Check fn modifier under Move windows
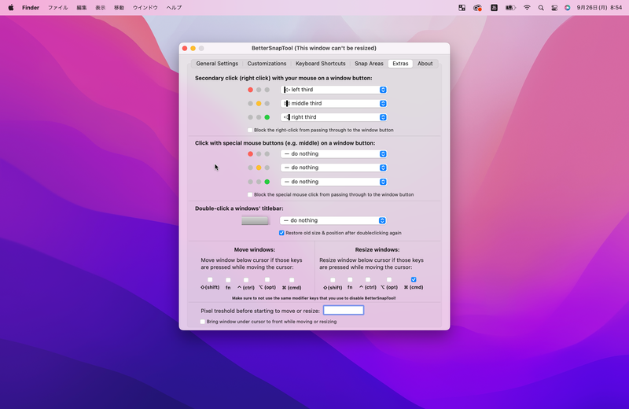 [228, 280]
